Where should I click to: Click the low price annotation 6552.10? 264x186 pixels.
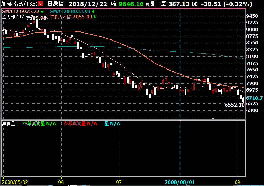click(235, 105)
